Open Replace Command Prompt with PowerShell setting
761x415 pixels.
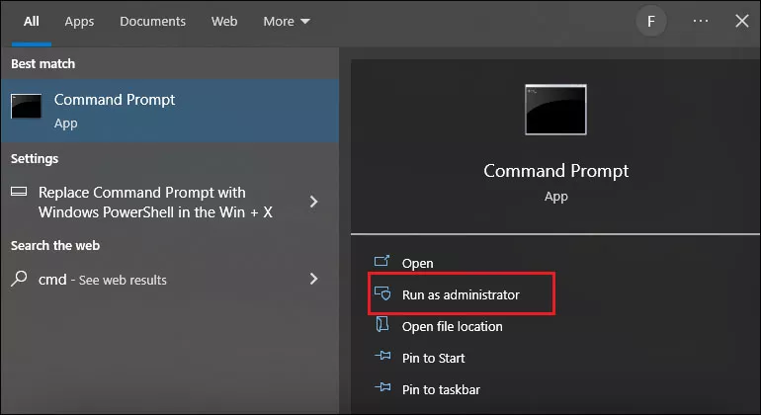(170, 202)
